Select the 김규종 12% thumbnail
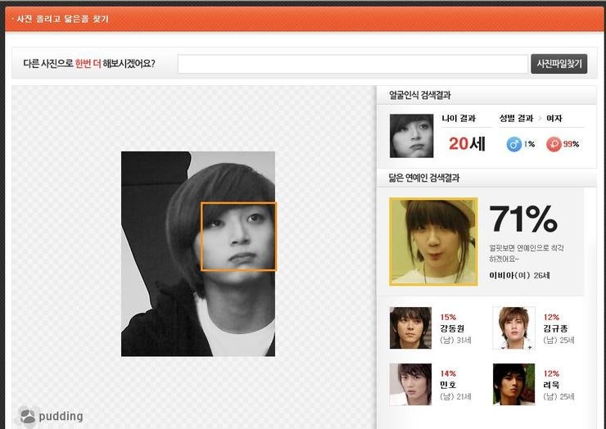Image resolution: width=606 pixels, height=429 pixels. 513,327
